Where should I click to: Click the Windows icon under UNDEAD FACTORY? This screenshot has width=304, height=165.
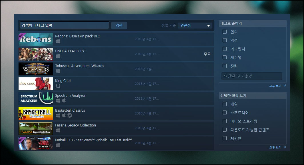click(58, 56)
